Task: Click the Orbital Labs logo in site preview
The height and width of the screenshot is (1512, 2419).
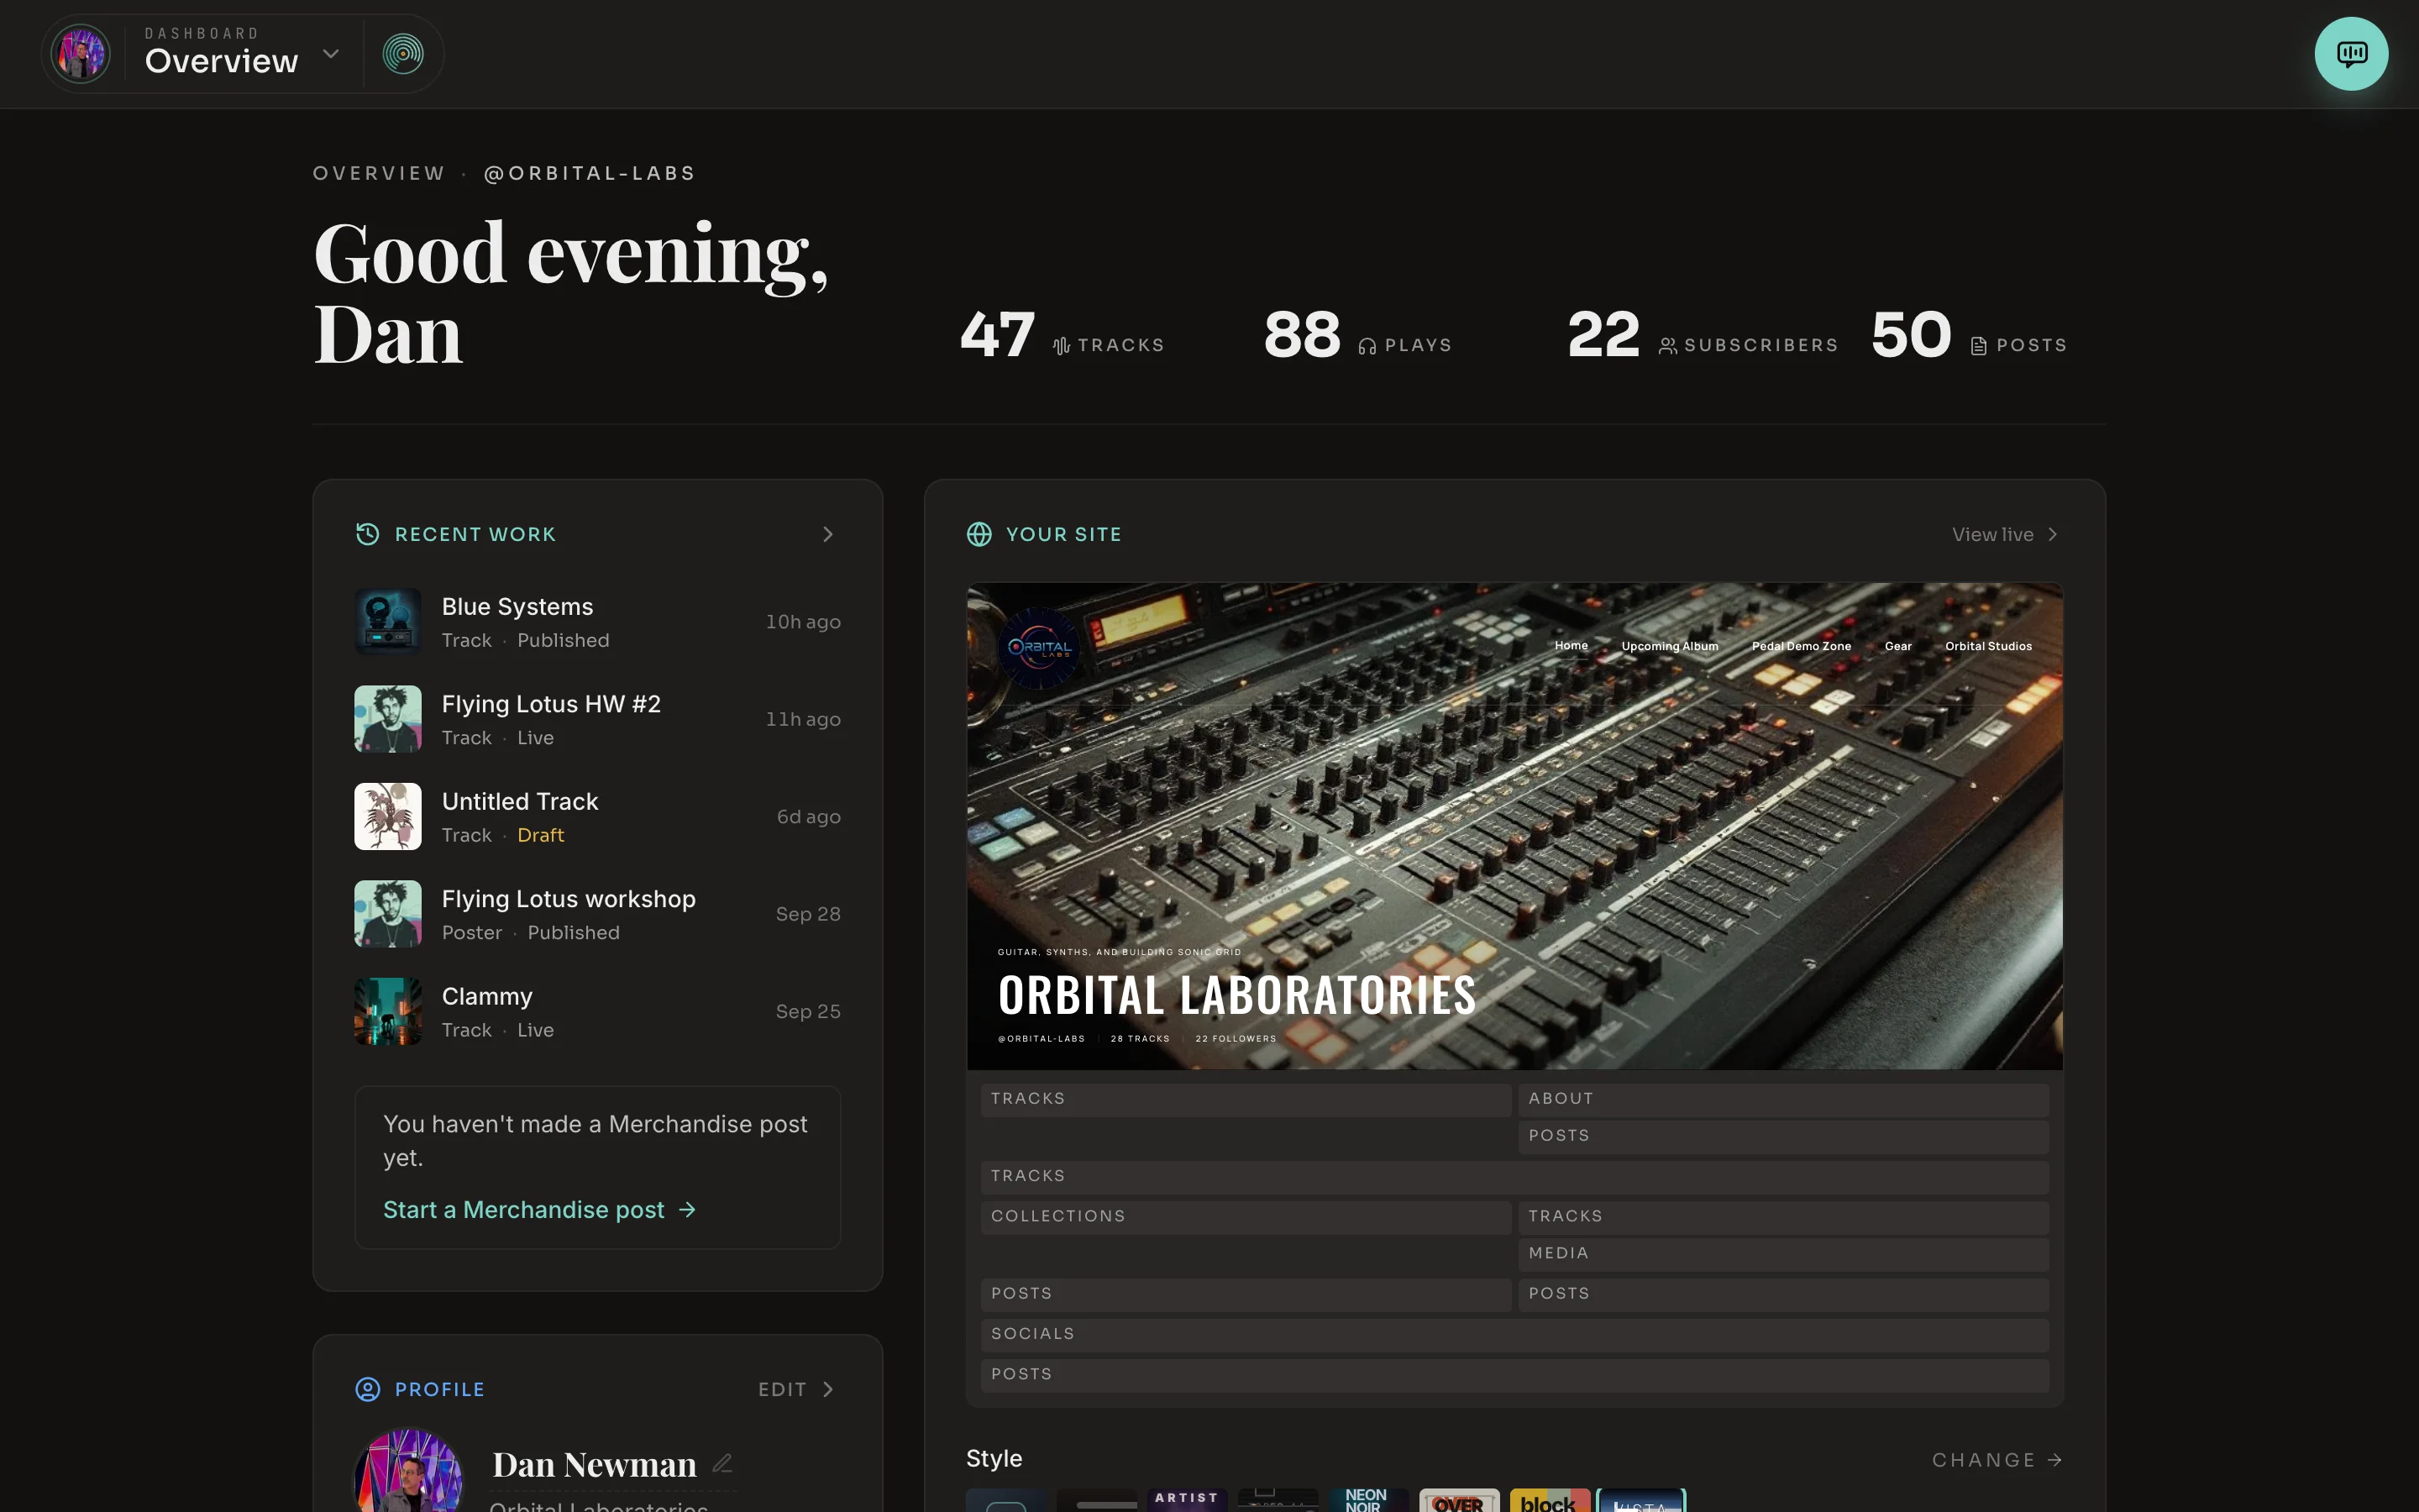Action: tap(1038, 647)
